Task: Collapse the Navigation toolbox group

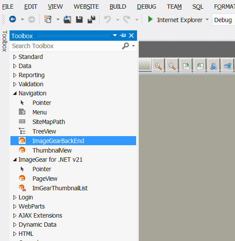Action: tap(15, 93)
